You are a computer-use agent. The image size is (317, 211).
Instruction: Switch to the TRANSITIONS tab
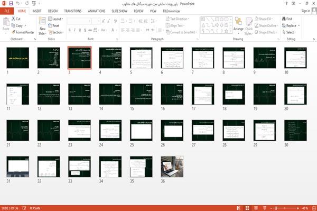point(73,11)
